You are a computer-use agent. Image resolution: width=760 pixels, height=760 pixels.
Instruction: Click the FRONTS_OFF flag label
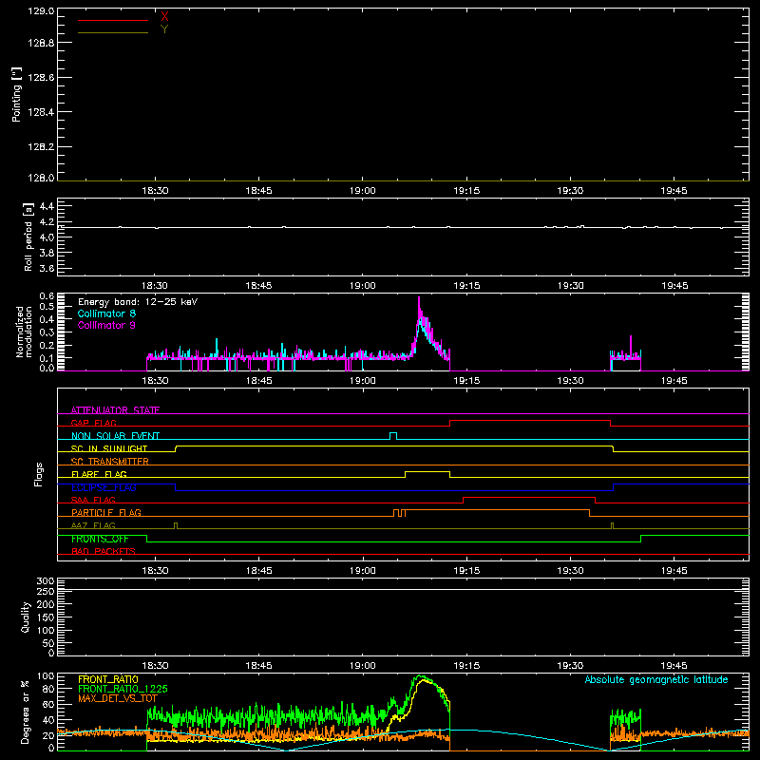tap(100, 539)
